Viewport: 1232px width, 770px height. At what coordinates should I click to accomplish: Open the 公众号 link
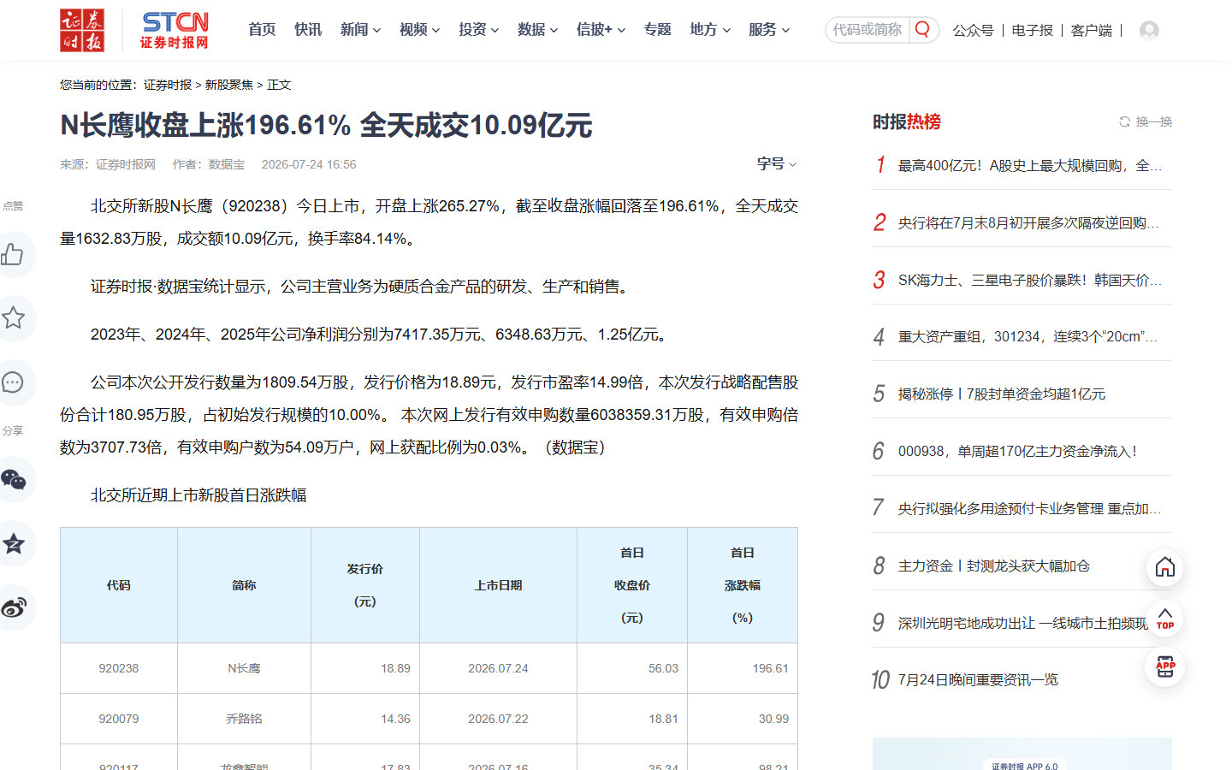tap(973, 30)
